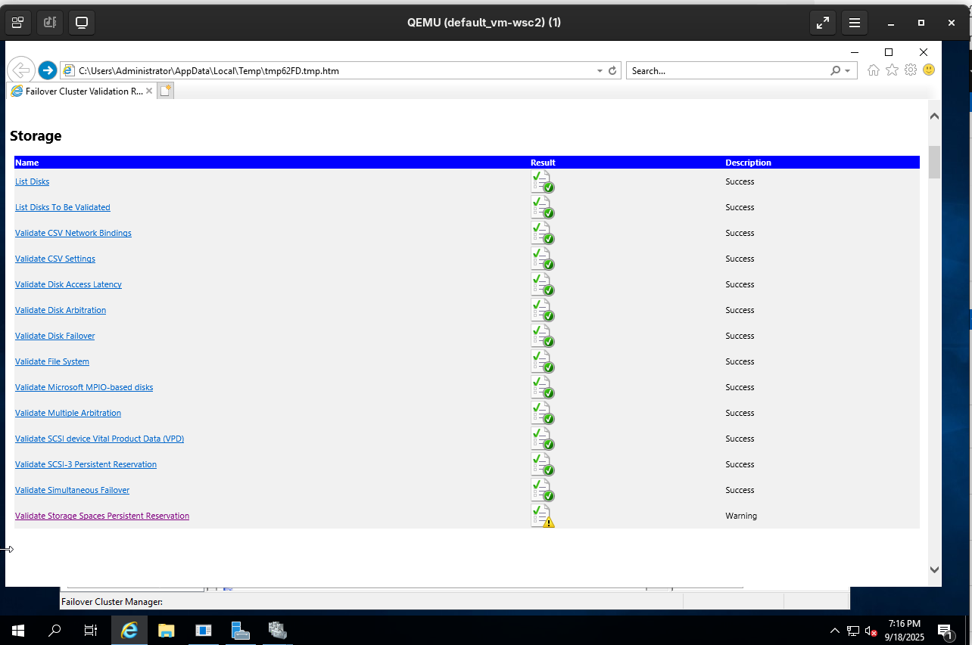Viewport: 972px width, 645px height.
Task: Open the QEMU hamburger menu
Action: point(855,23)
